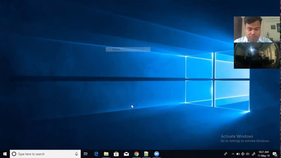The height and width of the screenshot is (158, 281).
Task: Activate the microphone voice search icon
Action: (x=76, y=154)
